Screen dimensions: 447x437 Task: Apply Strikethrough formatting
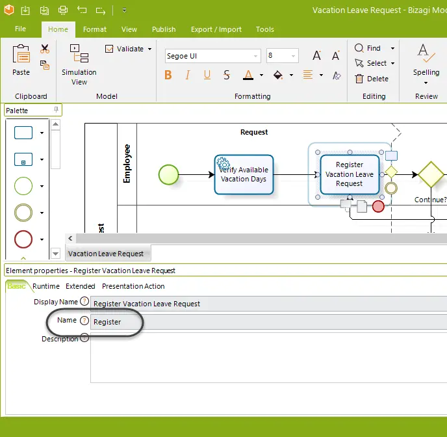point(227,75)
